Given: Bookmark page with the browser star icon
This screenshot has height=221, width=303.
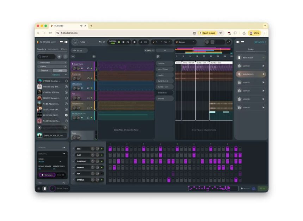Looking at the screenshot, I should coord(221,33).
